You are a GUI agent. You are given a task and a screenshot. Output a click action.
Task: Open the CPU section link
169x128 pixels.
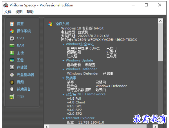point(20,38)
